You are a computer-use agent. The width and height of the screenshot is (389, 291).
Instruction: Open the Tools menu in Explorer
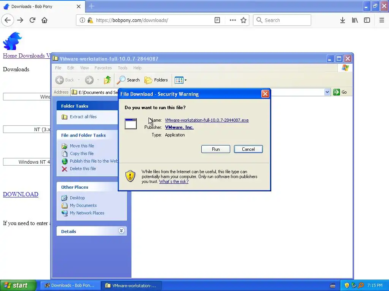[123, 68]
